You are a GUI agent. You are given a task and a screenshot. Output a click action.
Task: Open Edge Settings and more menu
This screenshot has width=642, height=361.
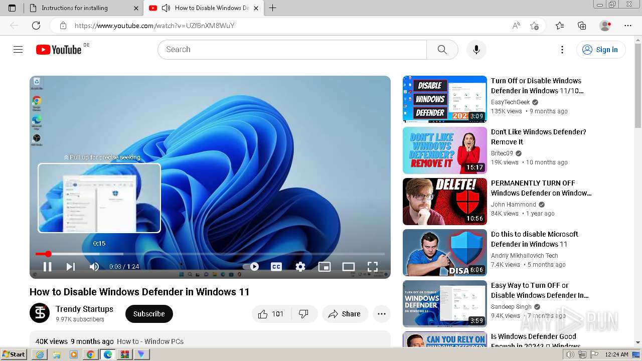[628, 26]
